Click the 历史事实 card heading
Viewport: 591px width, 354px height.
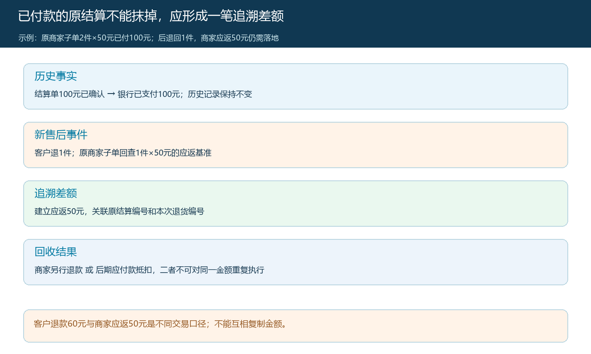click(x=56, y=76)
